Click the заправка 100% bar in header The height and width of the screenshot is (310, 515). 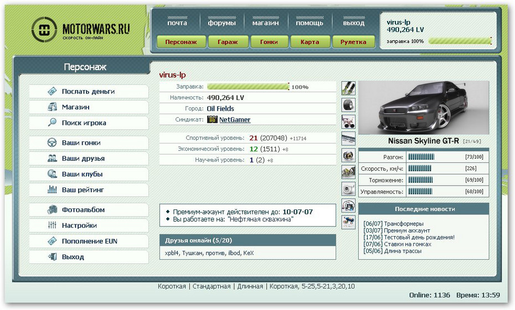(460, 41)
